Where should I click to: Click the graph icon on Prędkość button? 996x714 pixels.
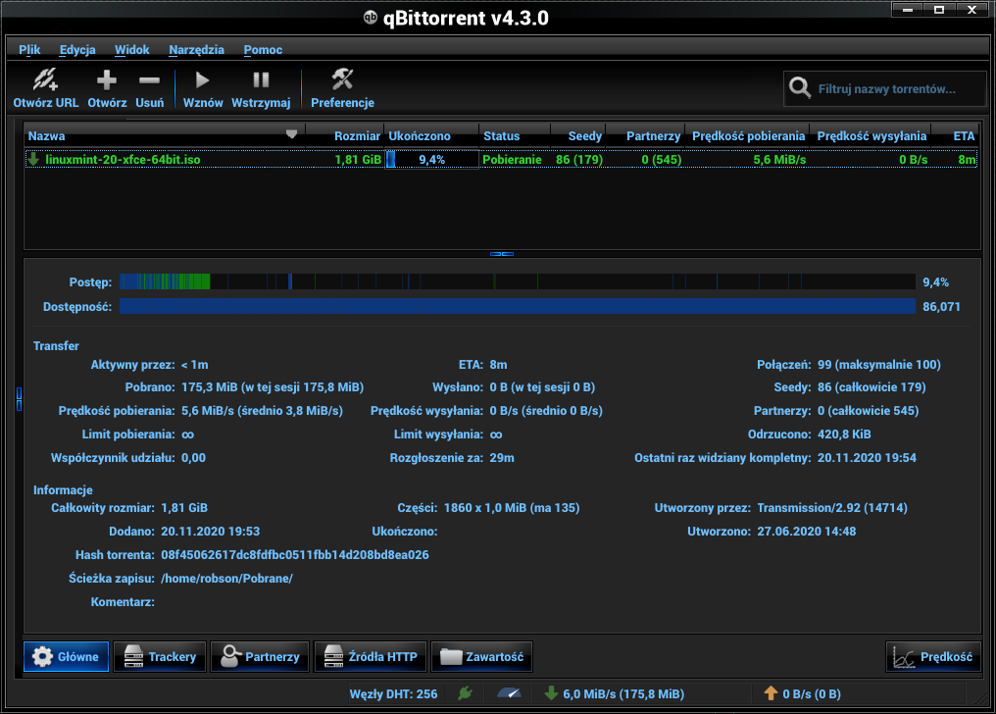coord(903,657)
